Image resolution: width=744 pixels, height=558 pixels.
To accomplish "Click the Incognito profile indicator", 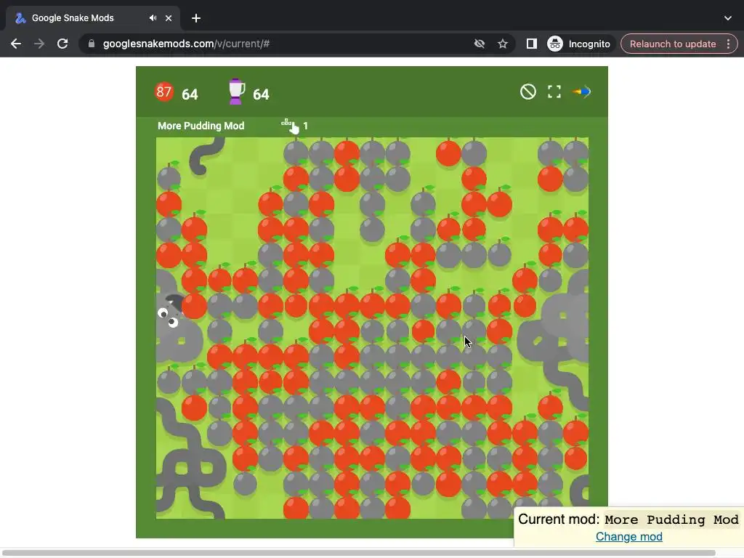I will coord(578,44).
